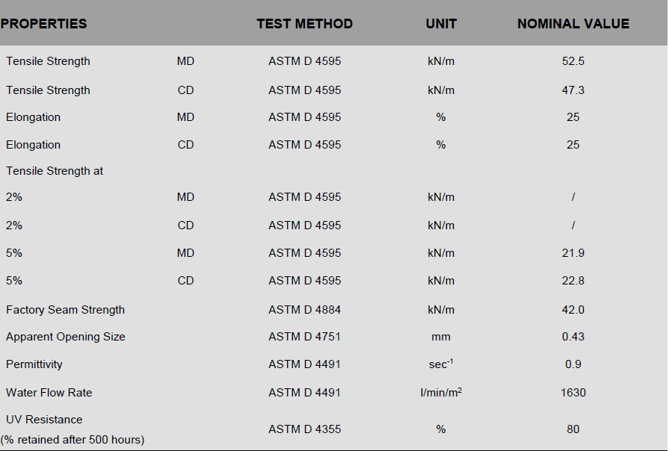
Task: Click the TEST METHOD column header
Action: coord(304,24)
